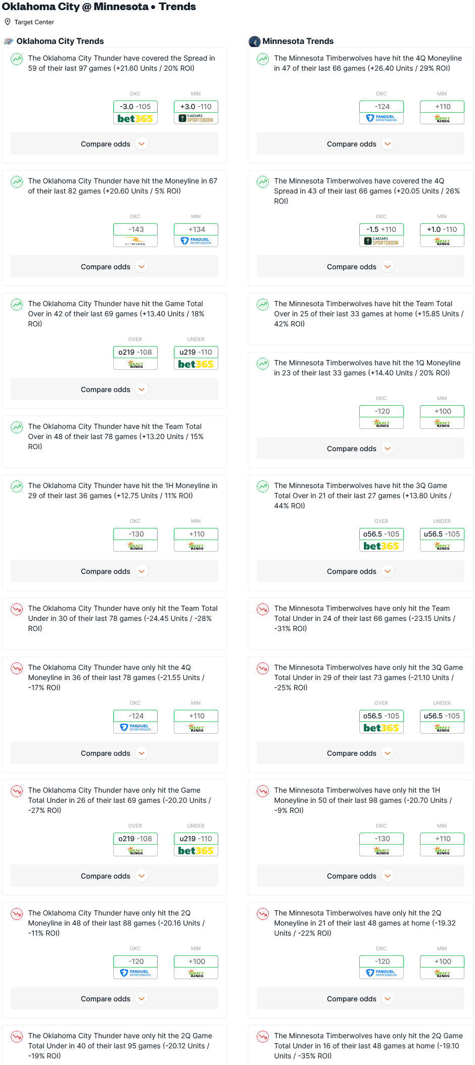Click BetRivers logo under OKC -143 moneyline
This screenshot has width=475, height=1065.
pyautogui.click(x=135, y=241)
